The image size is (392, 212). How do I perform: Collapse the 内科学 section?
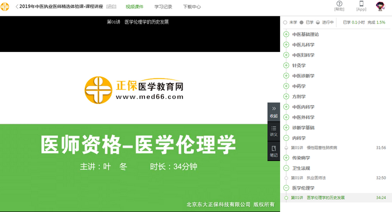tap(286, 138)
